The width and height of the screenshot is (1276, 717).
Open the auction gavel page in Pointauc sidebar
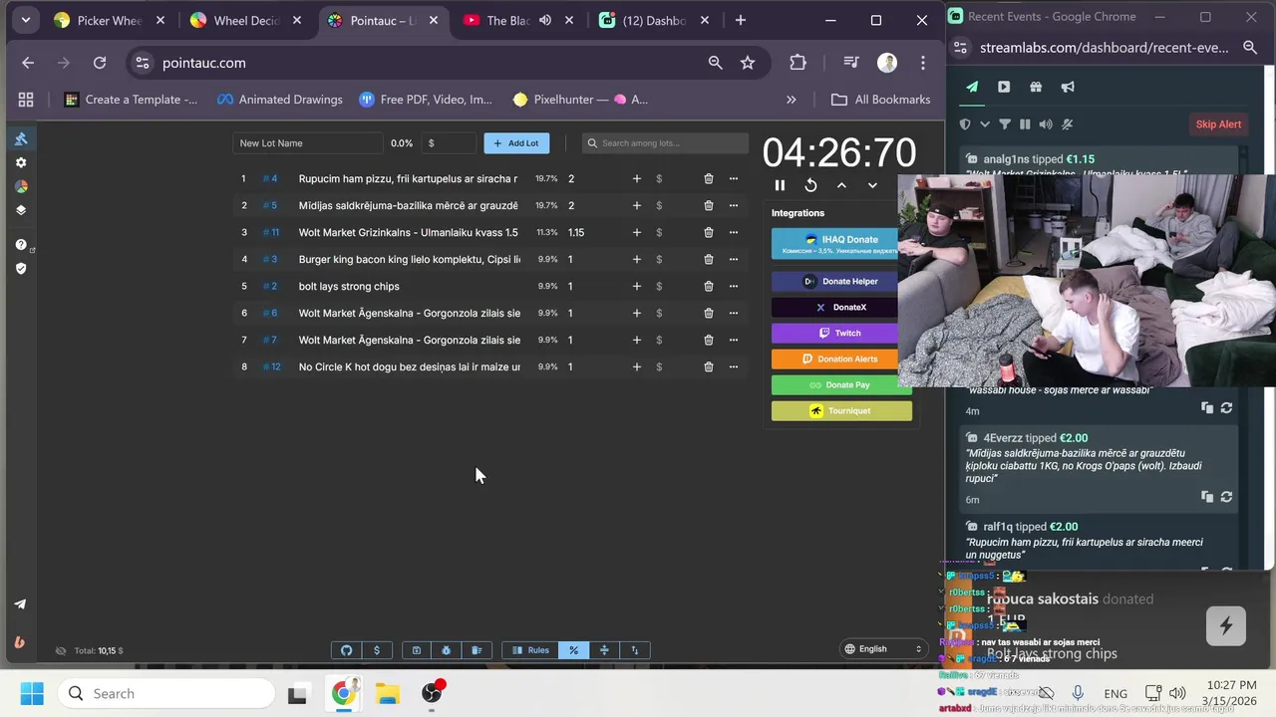click(21, 138)
